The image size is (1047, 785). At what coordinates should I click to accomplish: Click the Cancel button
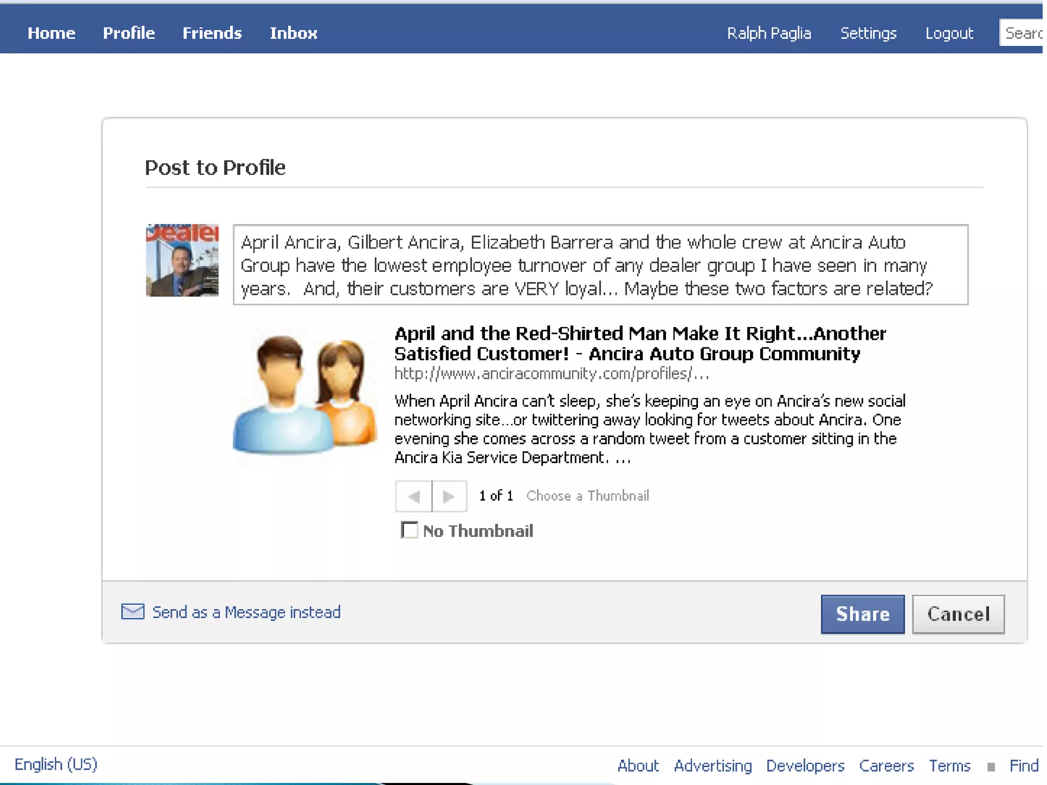click(x=959, y=614)
